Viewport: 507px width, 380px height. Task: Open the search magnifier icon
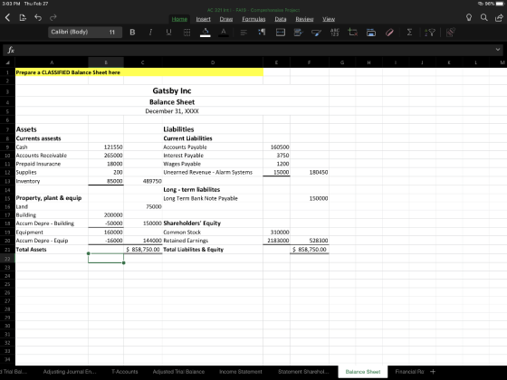tap(483, 17)
